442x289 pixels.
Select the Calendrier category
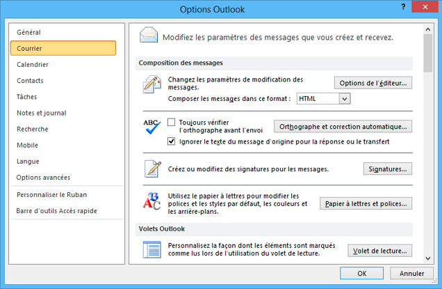pyautogui.click(x=33, y=65)
